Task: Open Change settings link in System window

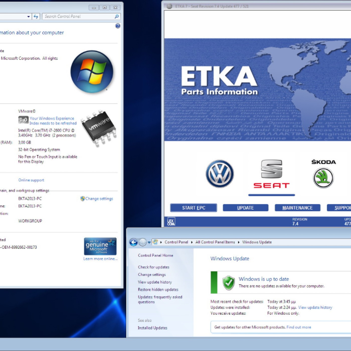Action: 99,199
